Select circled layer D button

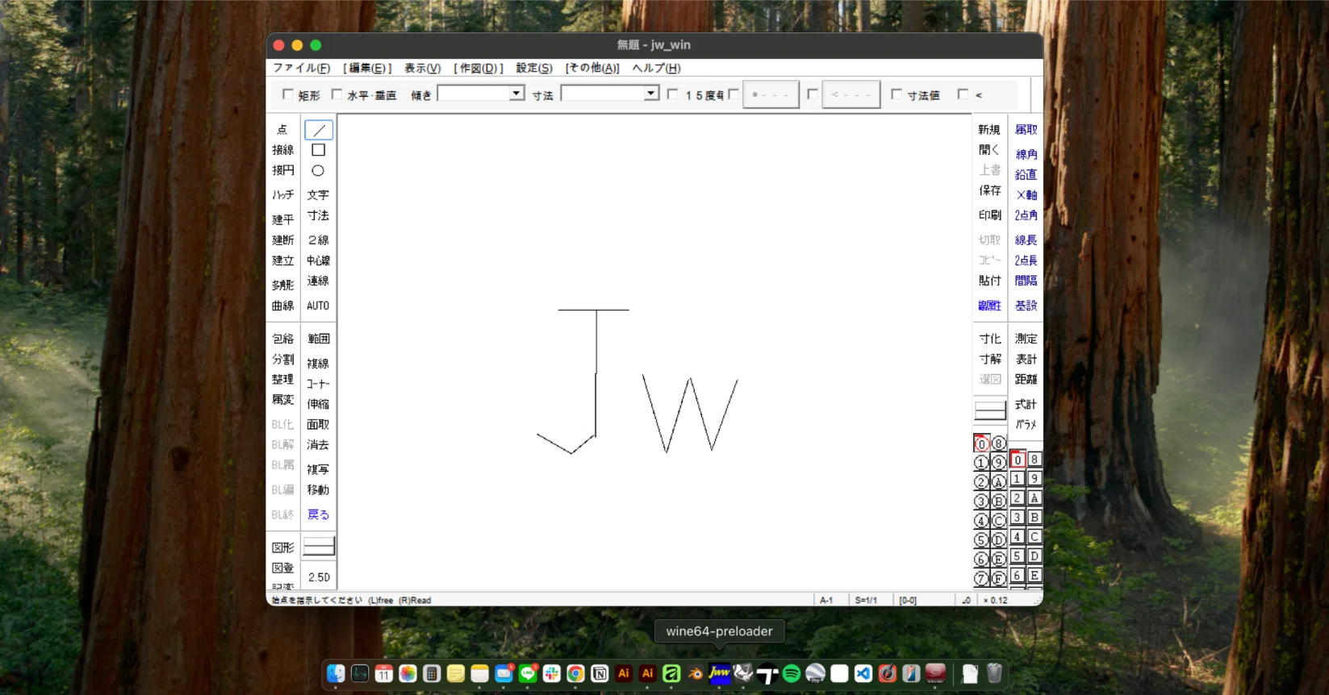[x=999, y=540]
